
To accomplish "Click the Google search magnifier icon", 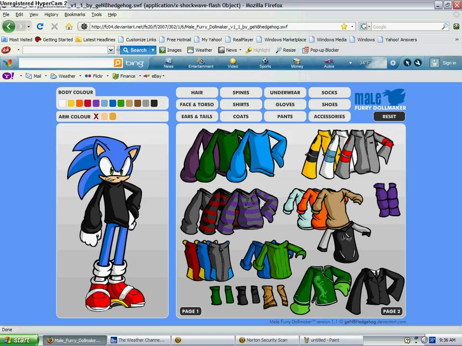I will click(445, 26).
